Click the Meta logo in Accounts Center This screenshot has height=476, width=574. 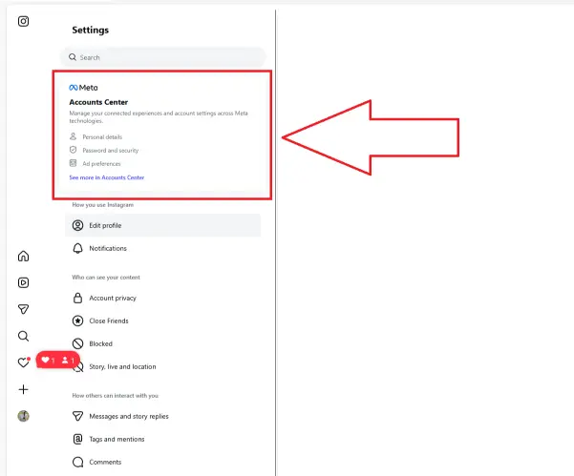click(x=83, y=88)
